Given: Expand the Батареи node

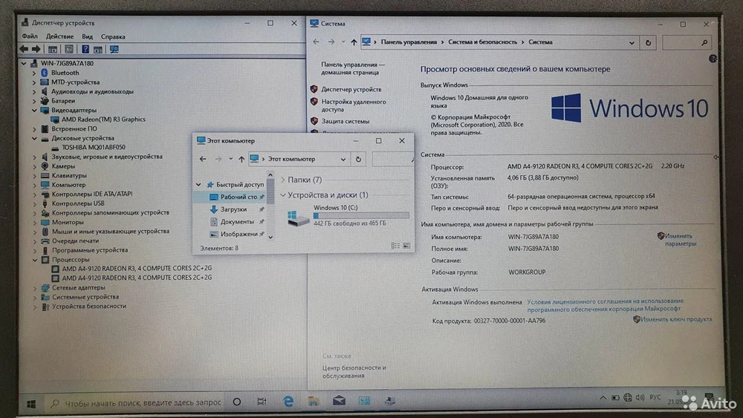Looking at the screenshot, I should click(34, 101).
